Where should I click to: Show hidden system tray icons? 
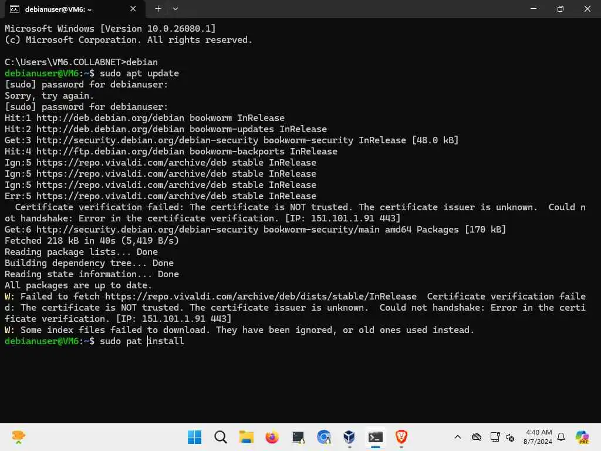pyautogui.click(x=458, y=437)
